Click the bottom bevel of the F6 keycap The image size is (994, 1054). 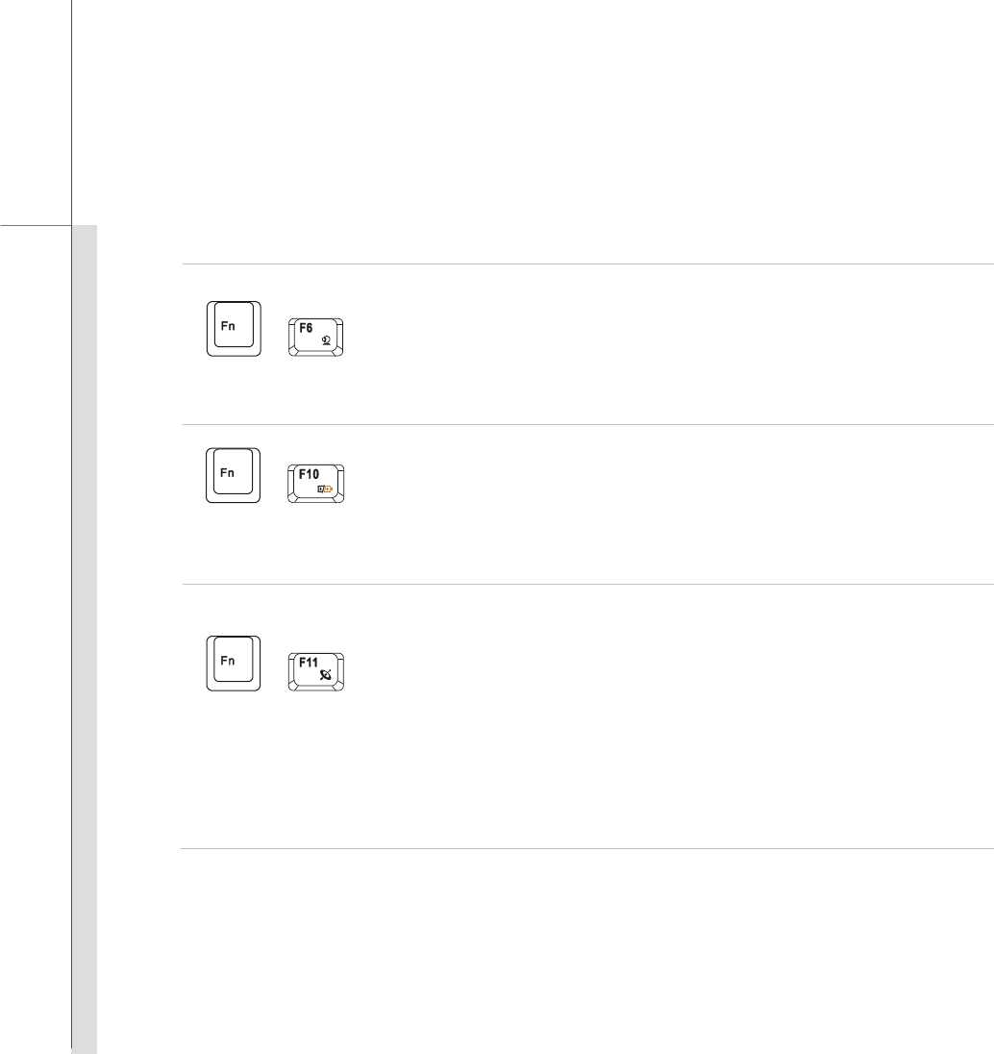point(316,353)
